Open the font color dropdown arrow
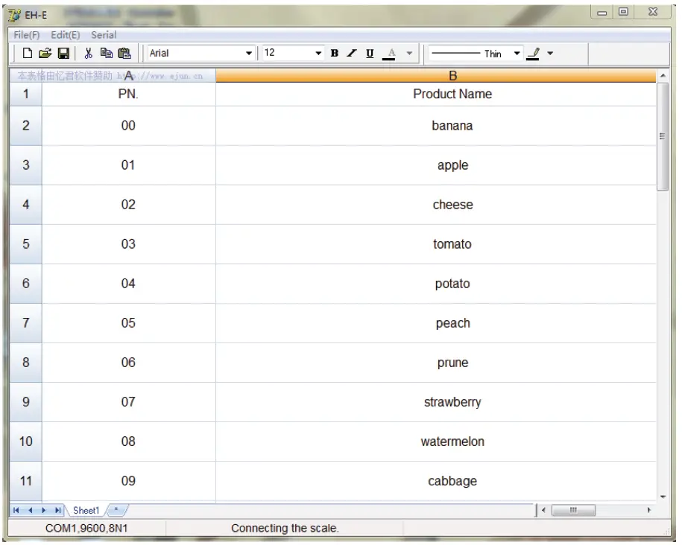Image resolution: width=682 pixels, height=545 pixels. click(x=409, y=54)
